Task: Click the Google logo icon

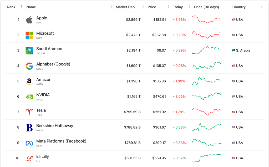Action: coord(29,66)
